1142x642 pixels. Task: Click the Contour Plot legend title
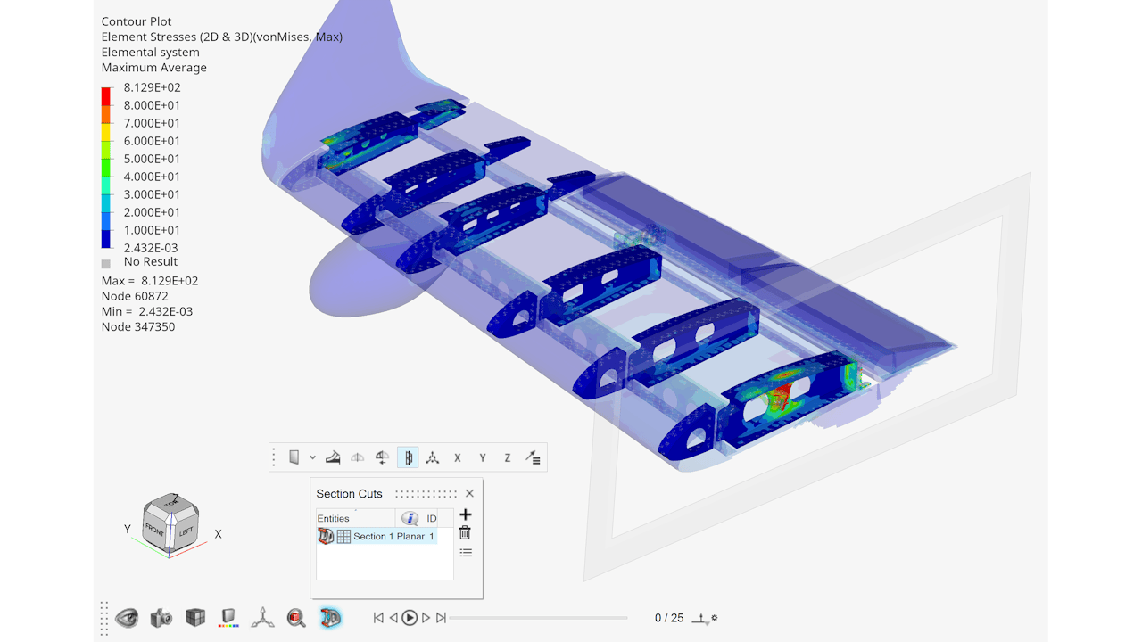click(x=137, y=21)
